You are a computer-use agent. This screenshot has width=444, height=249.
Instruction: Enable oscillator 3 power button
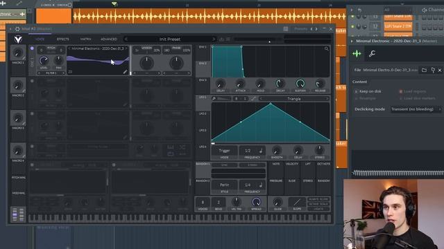[x=32, y=113]
